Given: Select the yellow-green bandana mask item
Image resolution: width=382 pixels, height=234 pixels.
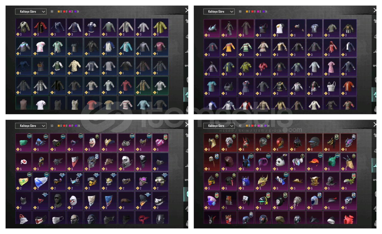Looking at the screenshot, I should click(x=24, y=181).
